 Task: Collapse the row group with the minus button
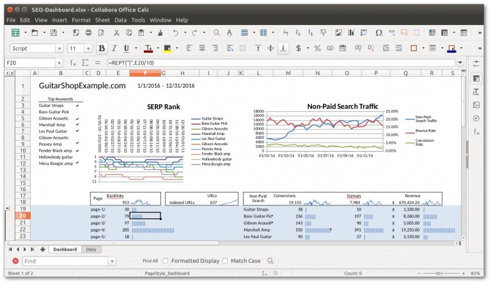(8, 208)
